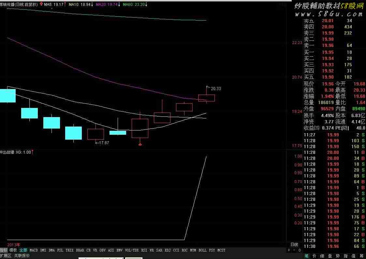The height and width of the screenshot is (259, 366).
Task: Select the EMV indicator
Action: coord(120,250)
